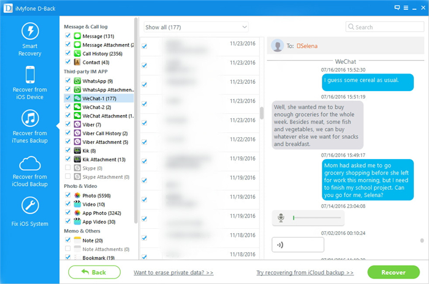Open 'Try recovering from iCloud backup' link

pos(305,272)
